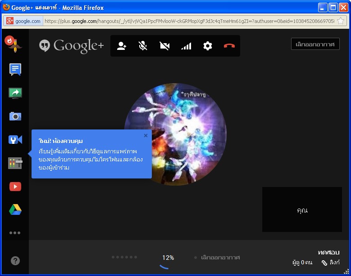This screenshot has height=276, width=351.
Task: Click the ทดสอบ broadcast title
Action: [x=328, y=252]
